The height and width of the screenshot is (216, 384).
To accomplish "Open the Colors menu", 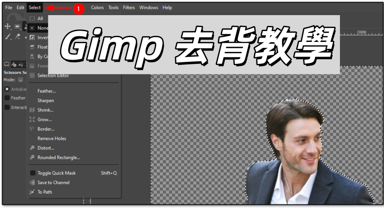I will click(97, 8).
